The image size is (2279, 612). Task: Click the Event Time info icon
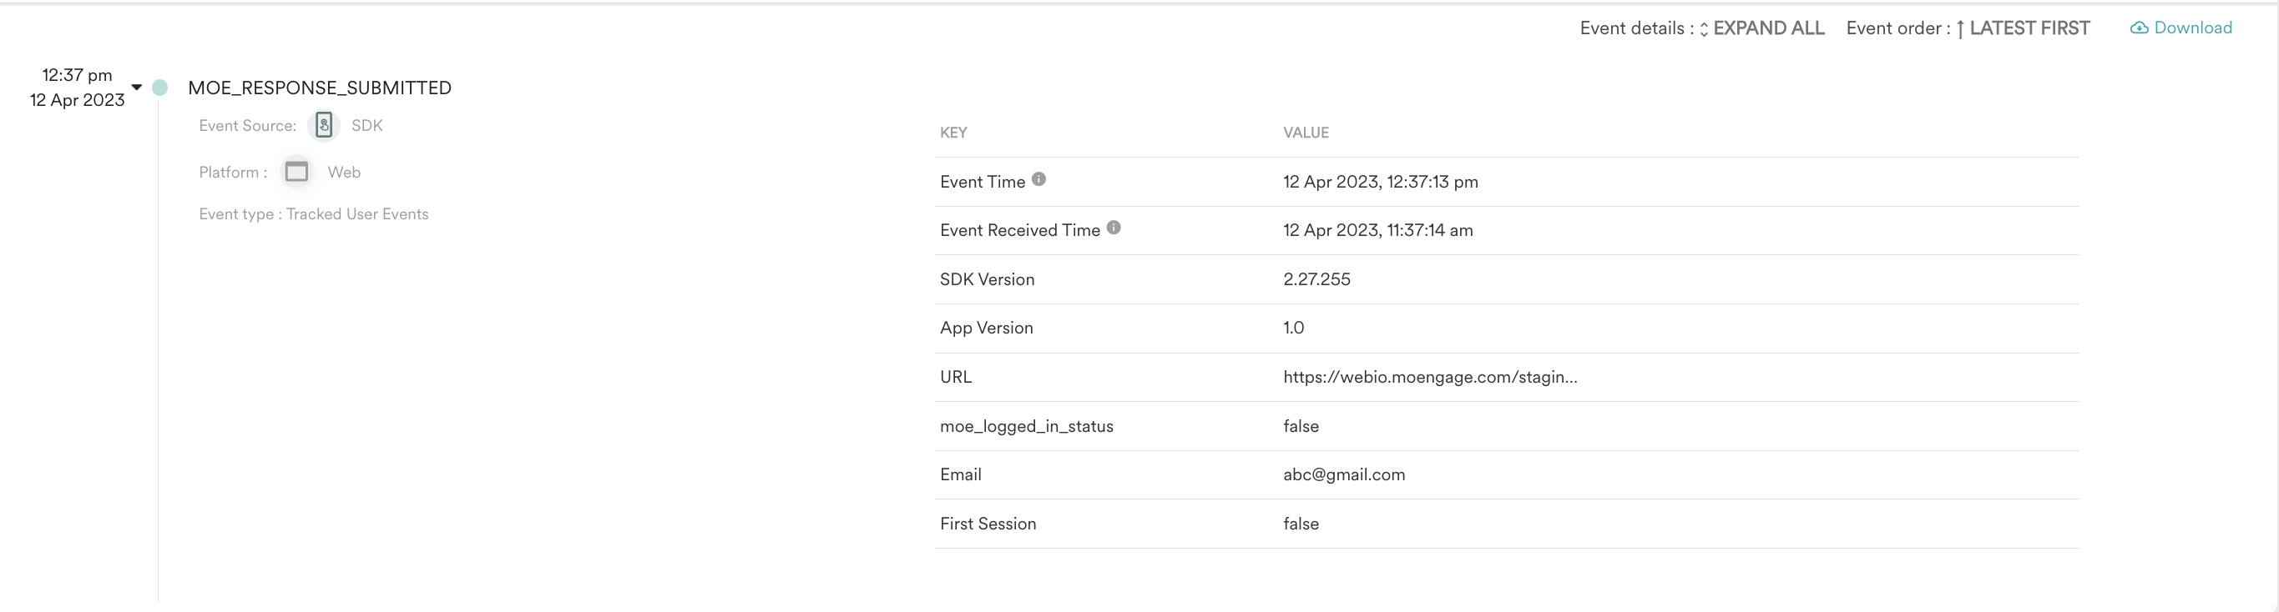[1038, 179]
